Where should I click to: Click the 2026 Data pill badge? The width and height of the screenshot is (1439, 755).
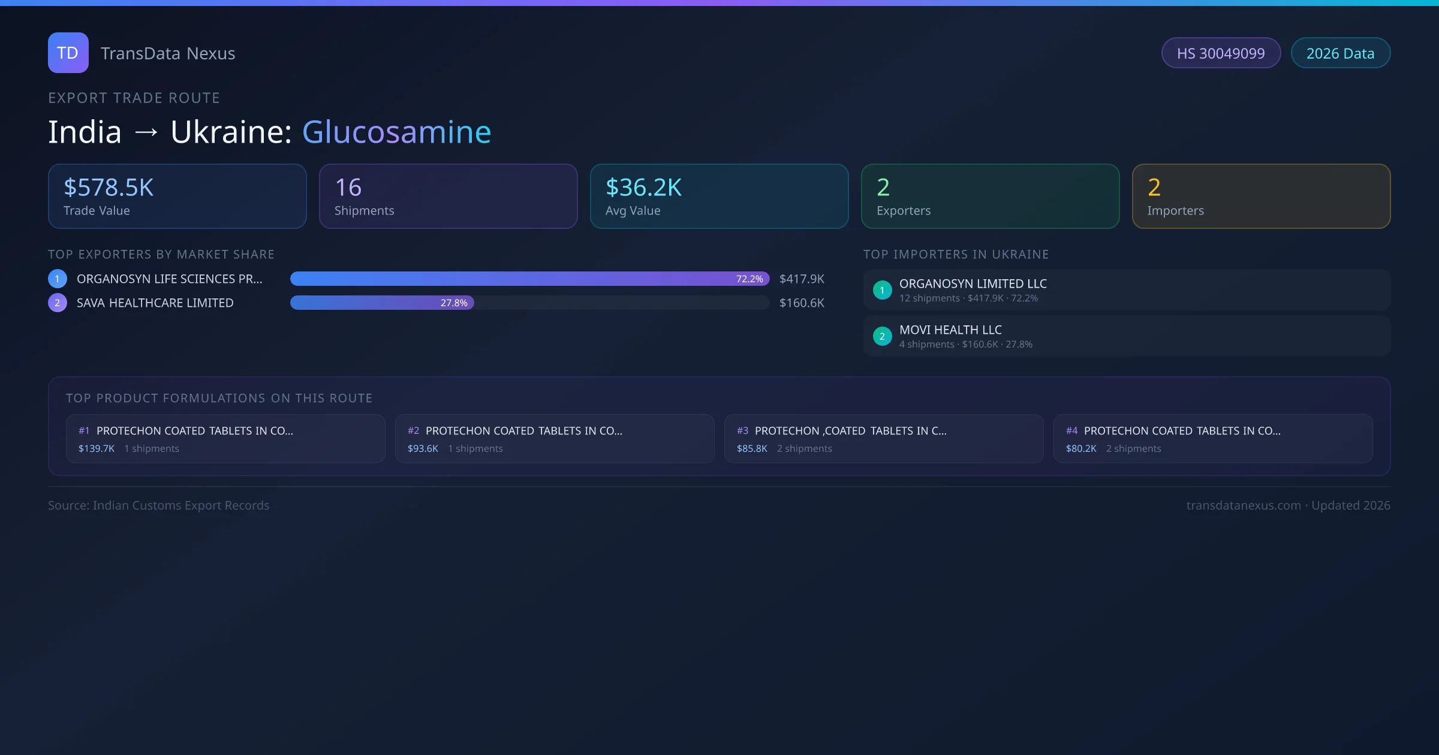1339,53
